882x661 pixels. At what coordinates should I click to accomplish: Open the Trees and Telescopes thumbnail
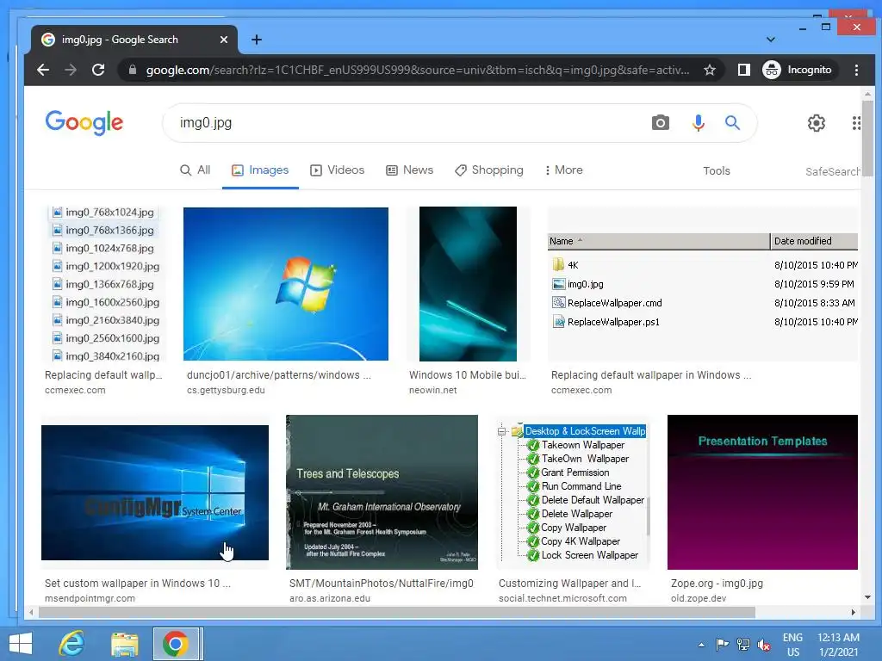tap(382, 492)
